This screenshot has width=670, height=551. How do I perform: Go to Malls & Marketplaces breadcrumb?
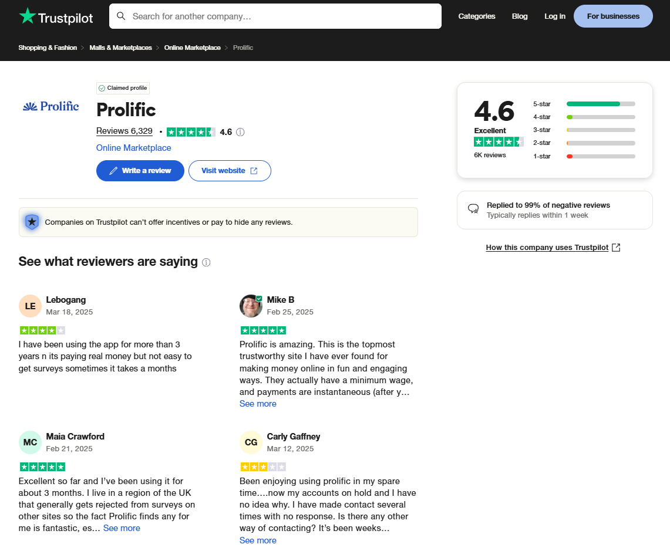(120, 48)
